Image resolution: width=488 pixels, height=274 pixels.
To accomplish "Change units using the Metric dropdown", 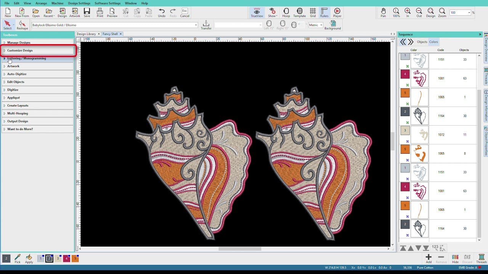I will pos(315,25).
